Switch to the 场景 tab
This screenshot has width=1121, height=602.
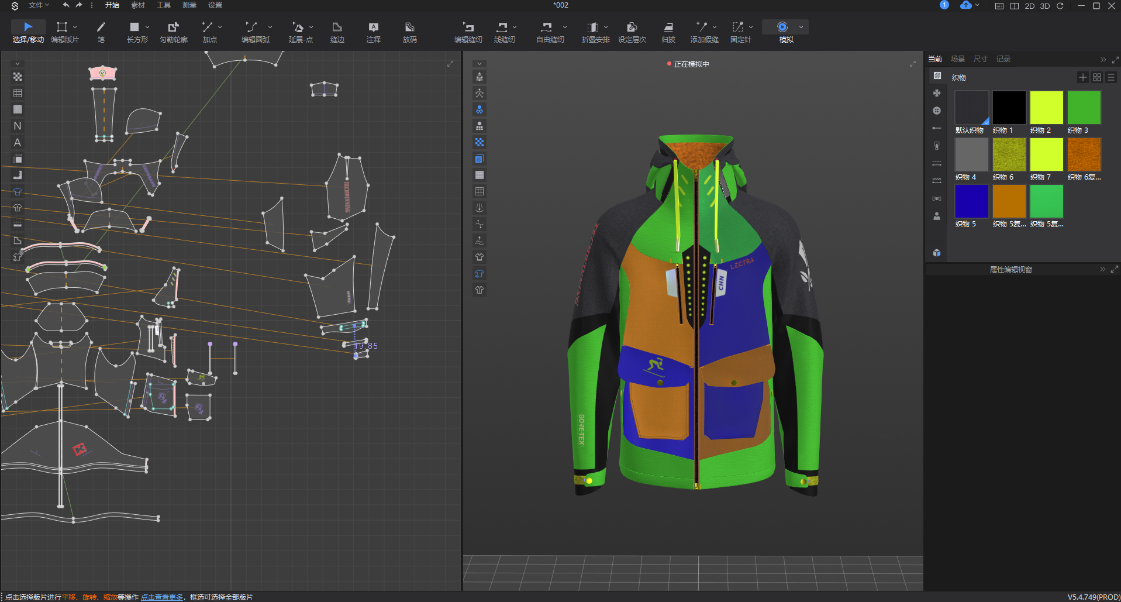(x=957, y=59)
